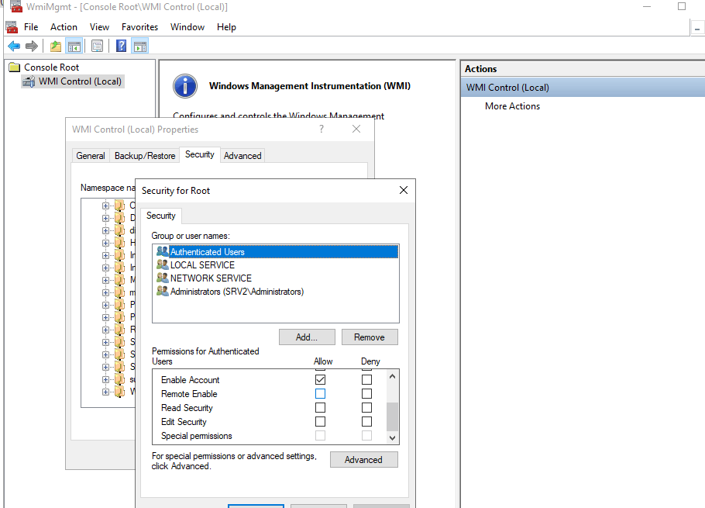This screenshot has width=705, height=508.
Task: Click the toolbox icon beside File menu
Action: coord(12,27)
